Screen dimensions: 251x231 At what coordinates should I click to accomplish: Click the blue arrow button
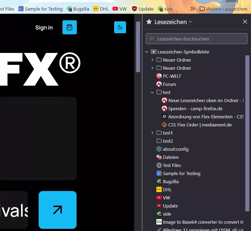(58, 210)
